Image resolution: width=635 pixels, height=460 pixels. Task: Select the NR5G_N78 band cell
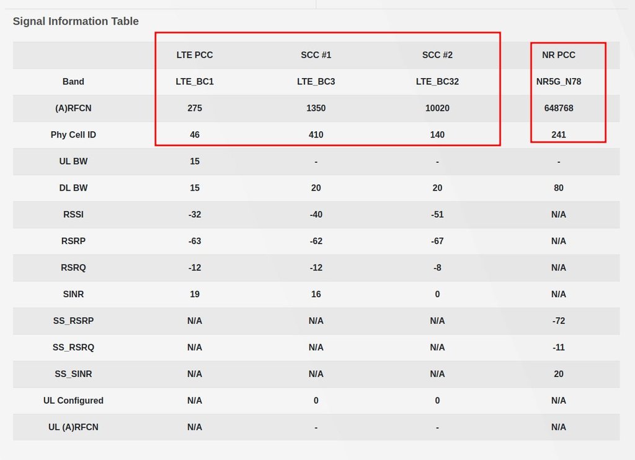point(559,82)
